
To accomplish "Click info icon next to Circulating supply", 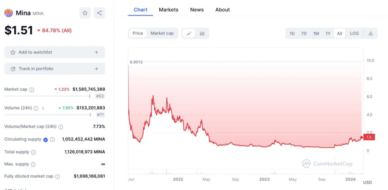I will point(53,139).
